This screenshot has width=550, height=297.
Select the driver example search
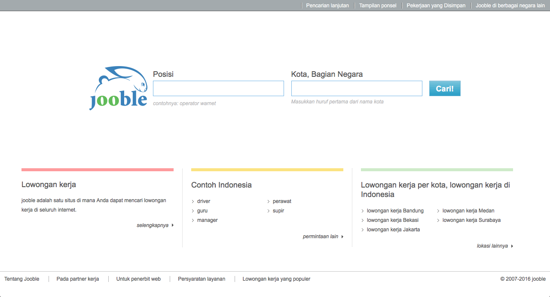[204, 201]
